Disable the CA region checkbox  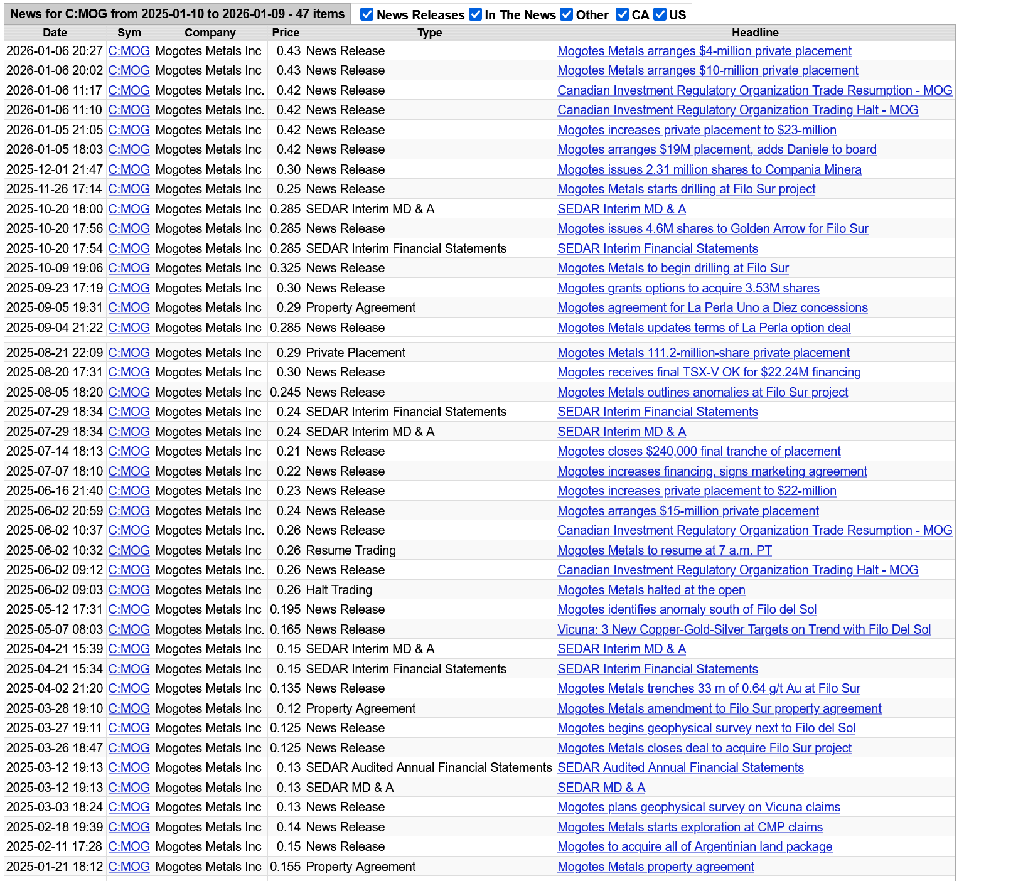[x=623, y=14]
